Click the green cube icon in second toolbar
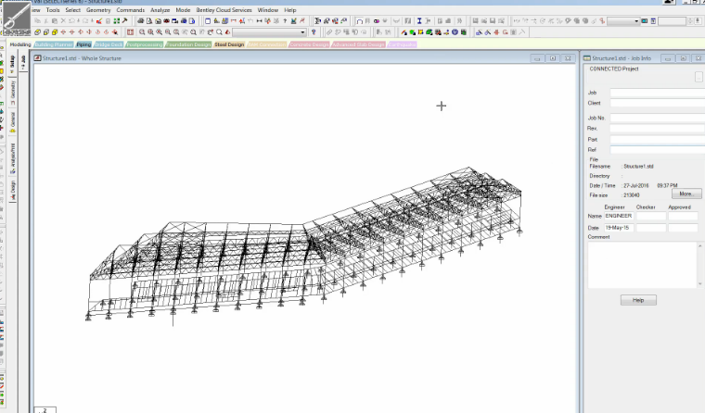Screen dimensions: 705x413 [429, 31]
